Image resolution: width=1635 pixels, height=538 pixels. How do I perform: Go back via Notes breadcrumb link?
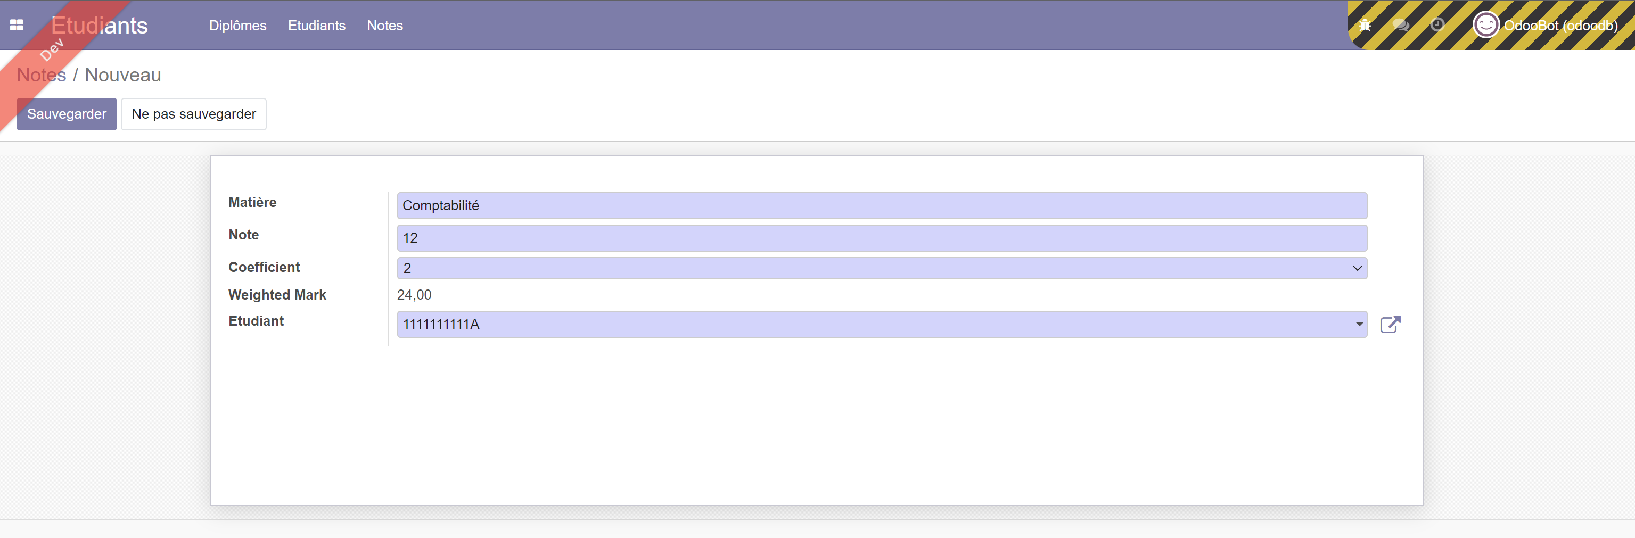point(41,75)
